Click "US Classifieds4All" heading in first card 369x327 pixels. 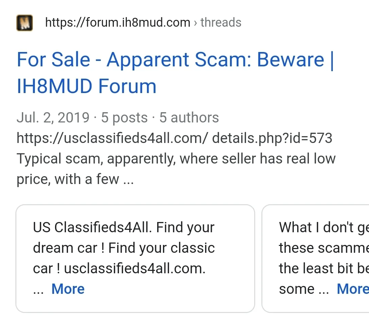[x=92, y=227]
